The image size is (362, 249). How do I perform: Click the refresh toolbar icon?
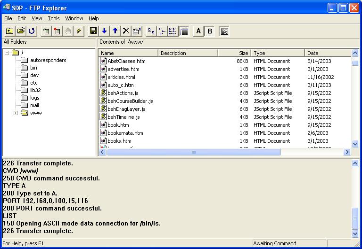[32, 31]
